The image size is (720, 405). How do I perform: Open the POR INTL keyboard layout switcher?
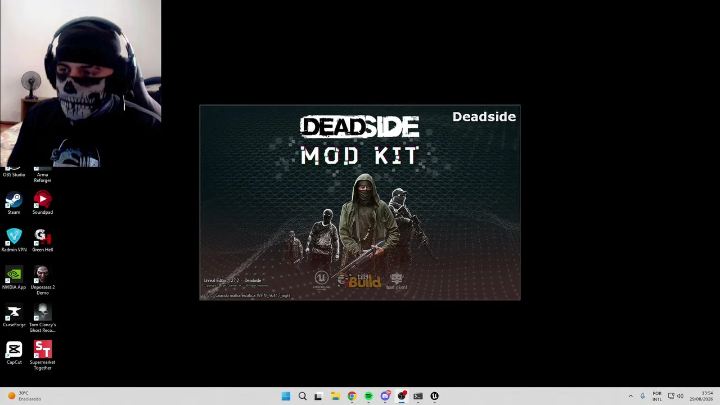[657, 396]
